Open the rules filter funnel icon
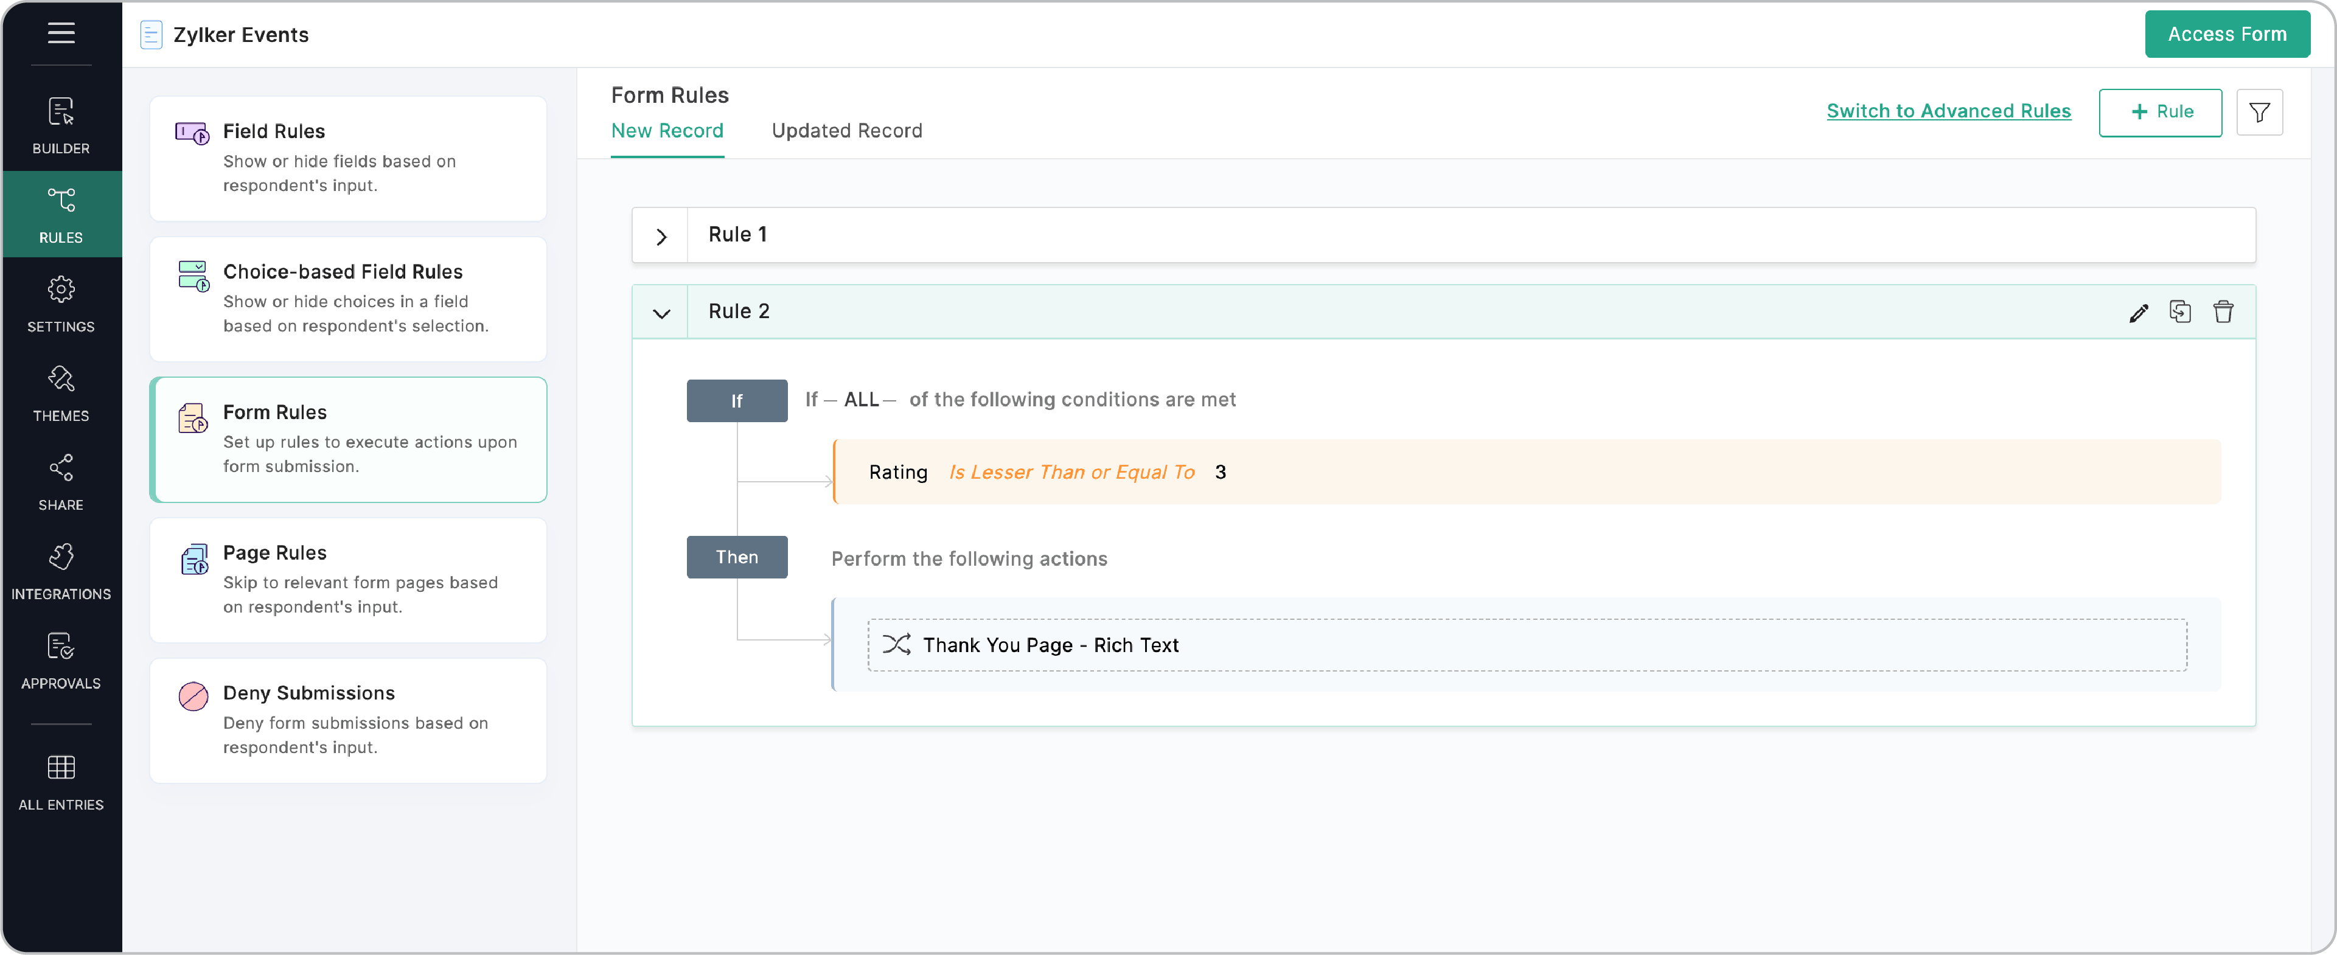 coord(2259,113)
